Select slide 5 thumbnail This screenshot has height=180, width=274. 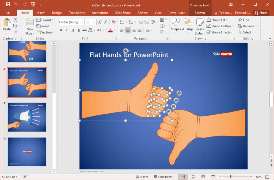coord(27,117)
